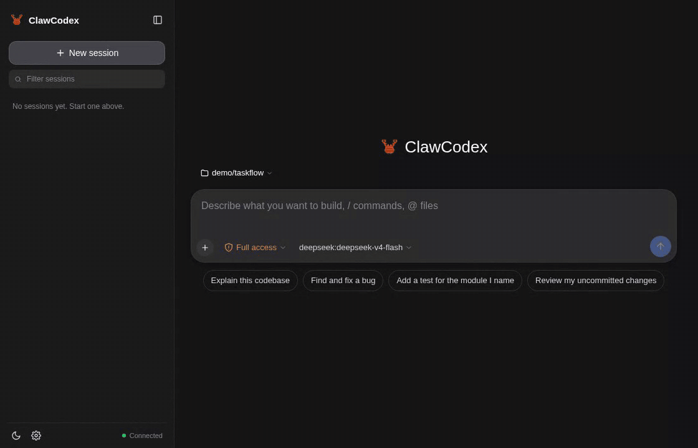Viewport: 698px width, 448px height.
Task: Choose Review my uncommitted changes suggestion
Action: (596, 281)
